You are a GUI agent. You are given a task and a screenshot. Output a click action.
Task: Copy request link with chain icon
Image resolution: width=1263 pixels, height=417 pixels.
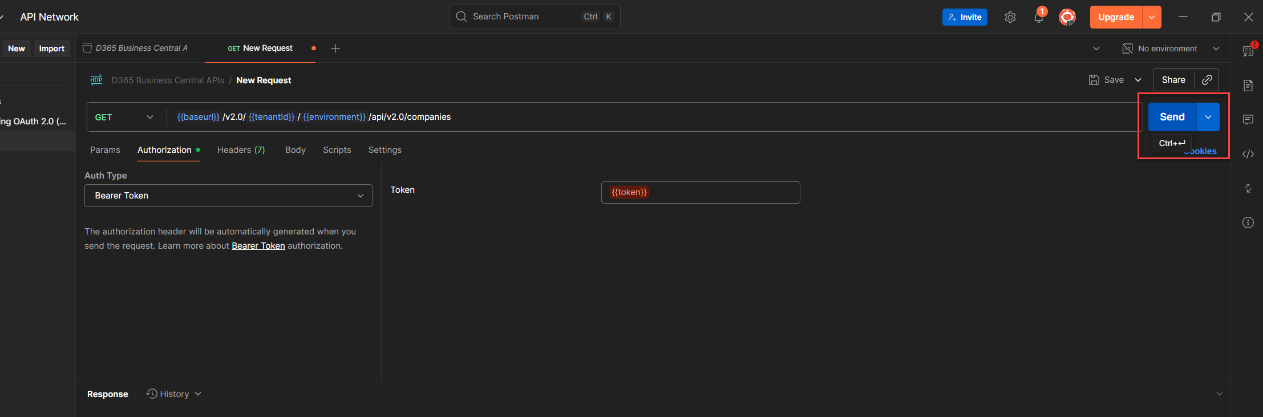[x=1207, y=80]
